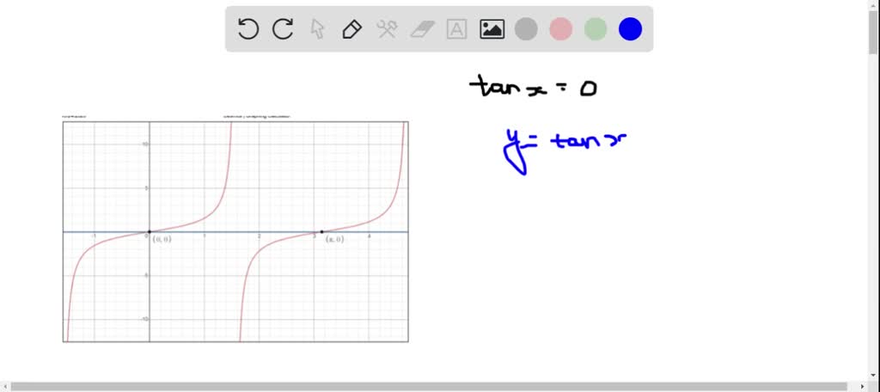Choose the blue color swatch
Viewport: 880px width, 392px height.
pyautogui.click(x=630, y=28)
